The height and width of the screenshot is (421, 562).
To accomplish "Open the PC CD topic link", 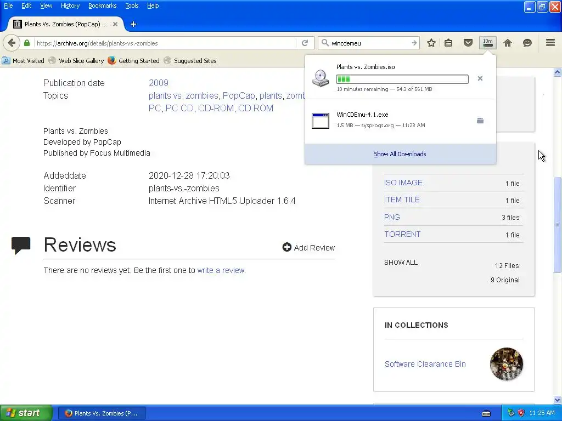I will click(179, 108).
